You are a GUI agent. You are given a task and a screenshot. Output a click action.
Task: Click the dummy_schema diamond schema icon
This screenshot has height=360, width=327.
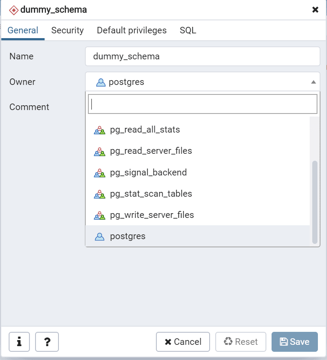(14, 10)
